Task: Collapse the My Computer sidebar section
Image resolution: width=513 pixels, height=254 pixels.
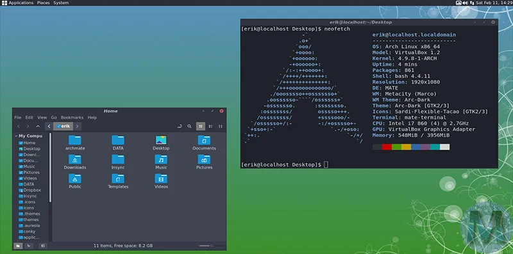Action: click(16, 136)
